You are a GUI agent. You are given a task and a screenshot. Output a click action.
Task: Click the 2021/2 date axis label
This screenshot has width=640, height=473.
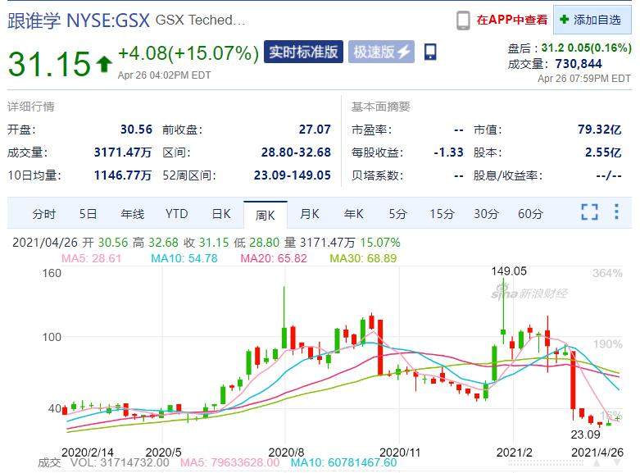point(515,453)
